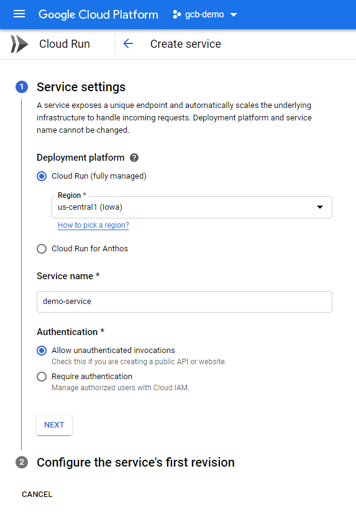Click the Cloud Run header text
The image size is (356, 515).
click(x=65, y=43)
